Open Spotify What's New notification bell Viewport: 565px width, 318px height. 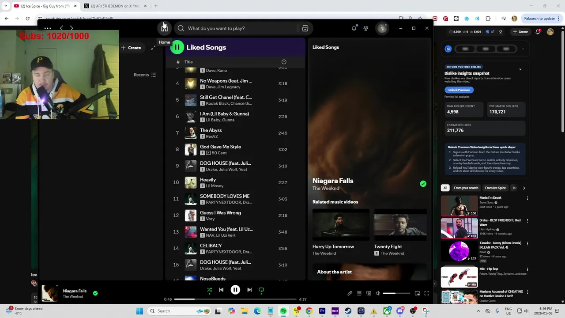coord(354,28)
